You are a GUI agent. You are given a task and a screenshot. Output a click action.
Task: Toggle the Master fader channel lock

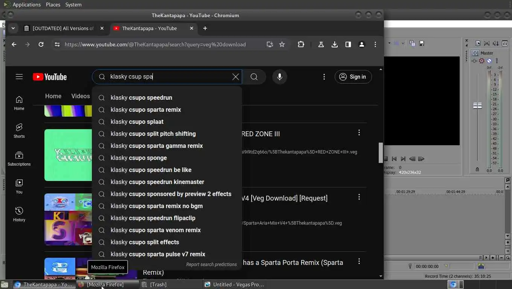[477, 170]
